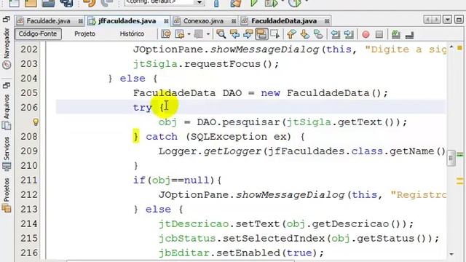Close the jfFaculdades.java tab
Image resolution: width=466 pixels, height=262 pixels.
coord(166,21)
